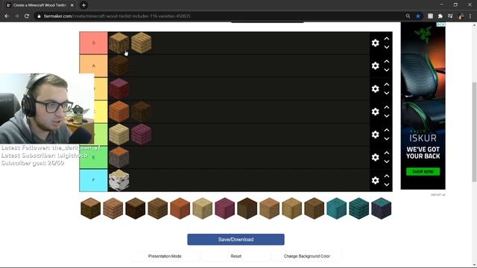Screen dimensions: 477x268
Task: Move the A tier row up with its chevron
Action: click(387, 61)
